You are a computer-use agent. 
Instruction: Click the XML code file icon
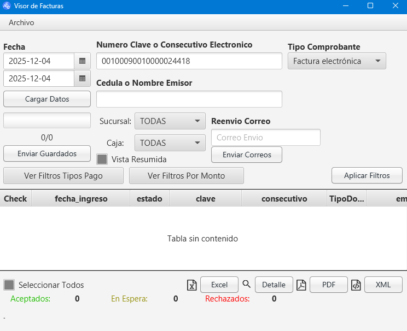[356, 285]
